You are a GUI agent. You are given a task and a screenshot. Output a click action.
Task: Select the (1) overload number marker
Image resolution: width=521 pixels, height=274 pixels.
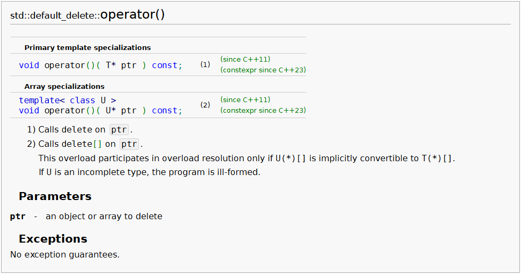click(x=205, y=65)
